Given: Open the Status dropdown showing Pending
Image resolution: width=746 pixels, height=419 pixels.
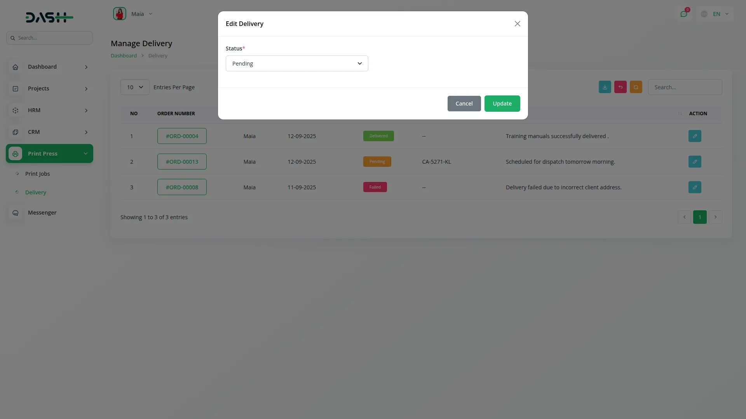Looking at the screenshot, I should coord(297,64).
